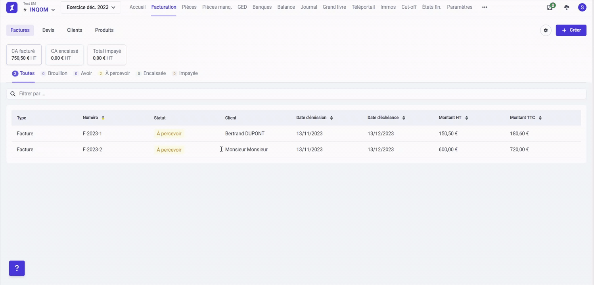Viewport: 594px width, 285px height.
Task: Open the user avatar "S" menu
Action: click(582, 7)
